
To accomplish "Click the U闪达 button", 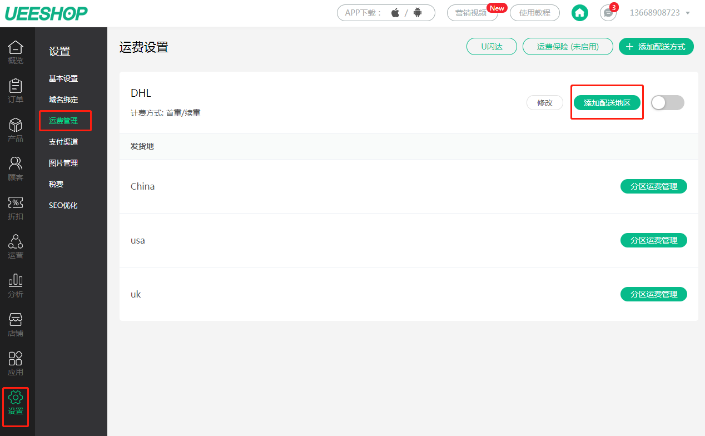I will [491, 47].
